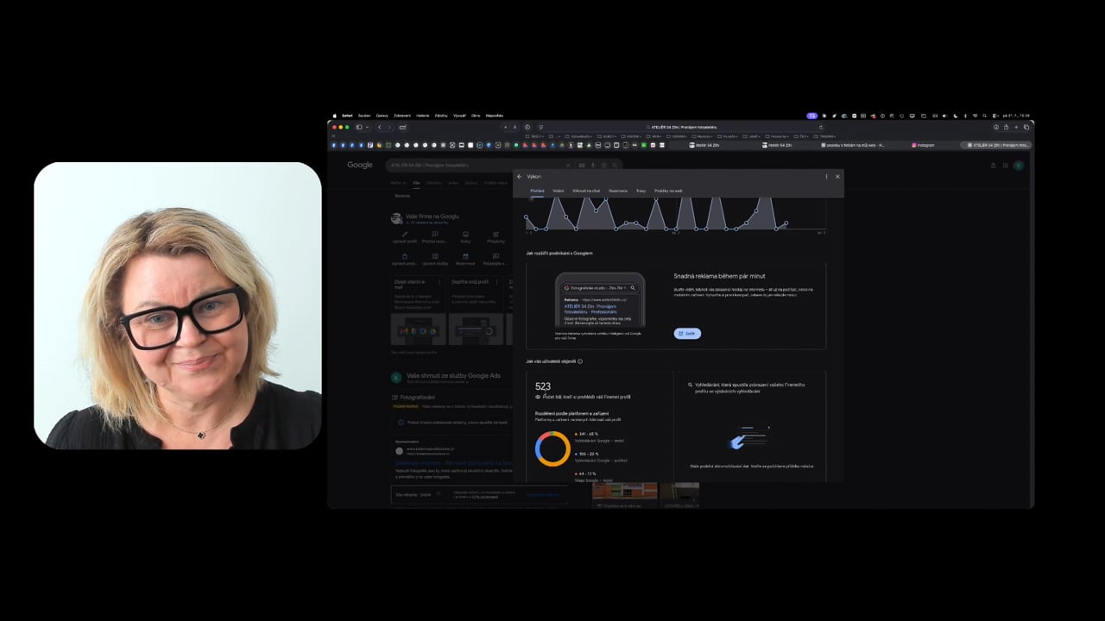Click Upravit profil pencil icon
Image resolution: width=1105 pixels, height=621 pixels.
(x=405, y=234)
